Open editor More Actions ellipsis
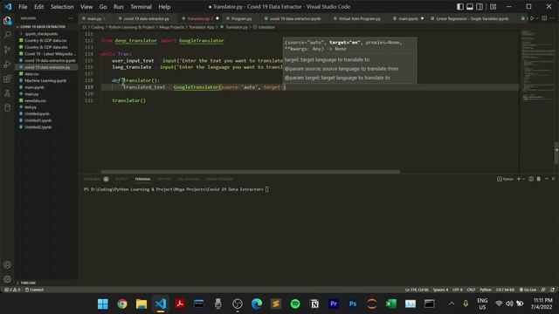Screen dimensions: 559x314 click(x=552, y=18)
